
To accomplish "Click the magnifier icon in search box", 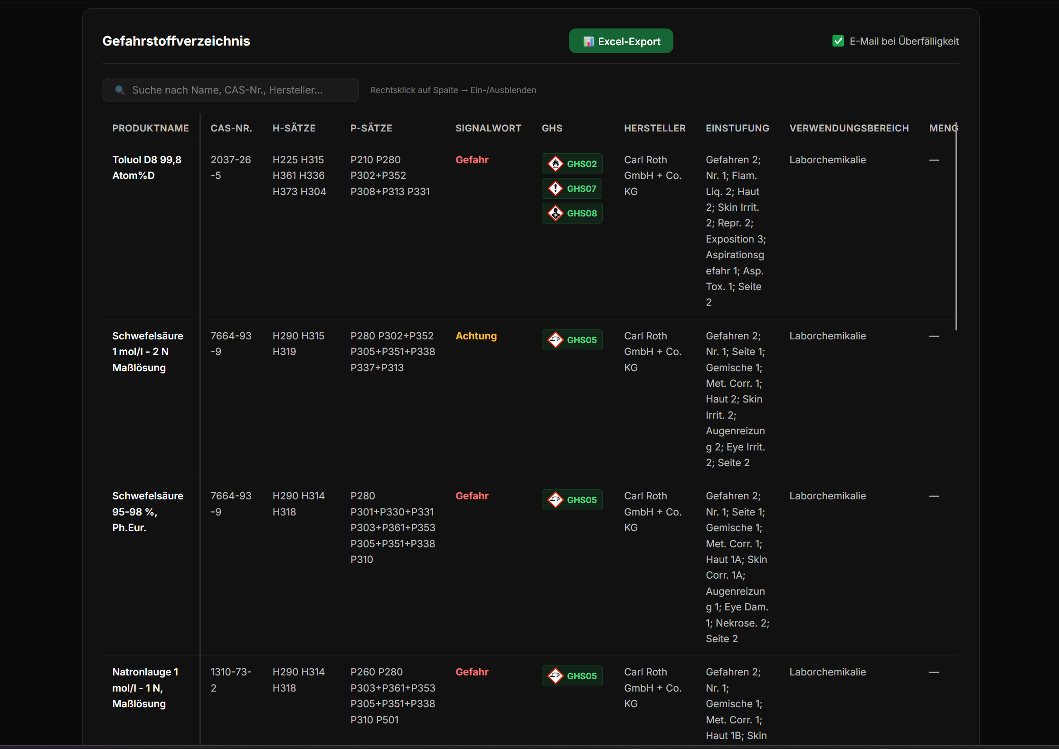I will (120, 90).
